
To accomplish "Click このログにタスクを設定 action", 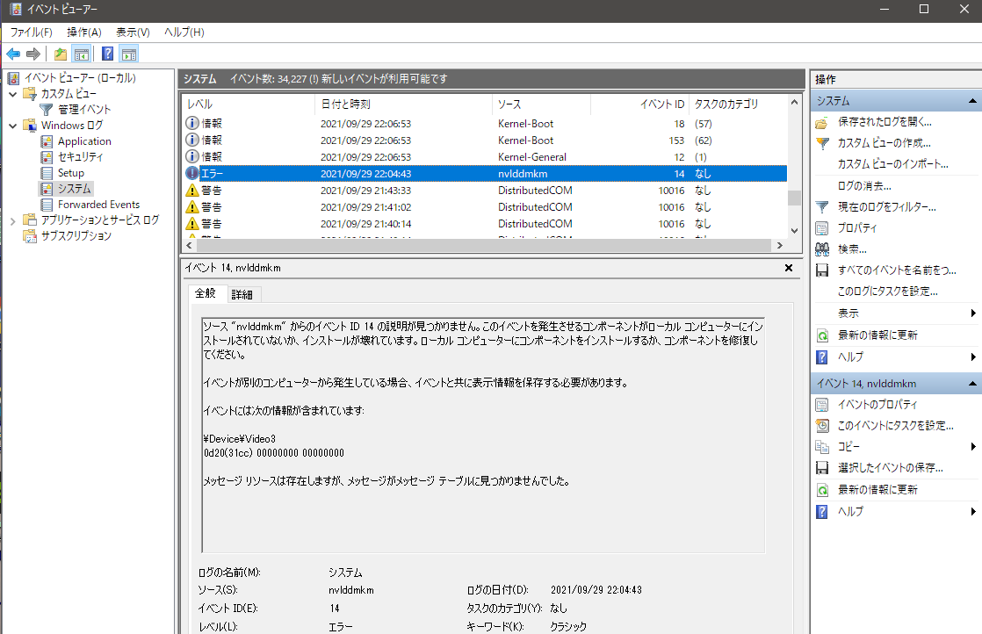I will [887, 292].
